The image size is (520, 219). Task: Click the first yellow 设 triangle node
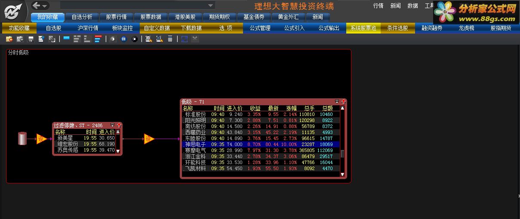coord(42,139)
